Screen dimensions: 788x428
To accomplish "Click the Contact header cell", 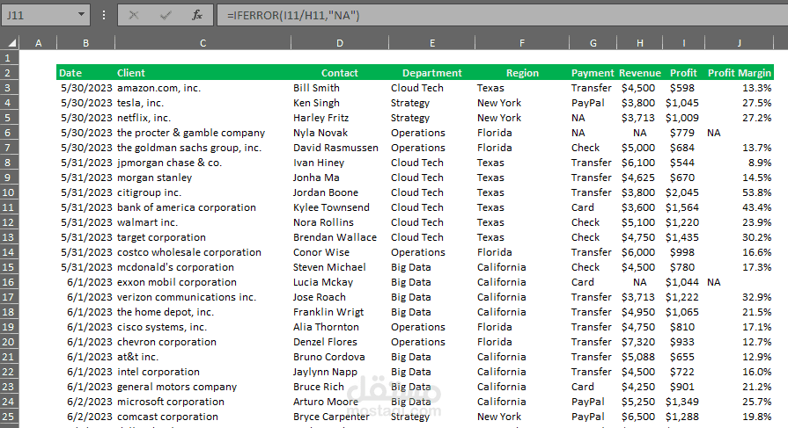I will click(340, 73).
